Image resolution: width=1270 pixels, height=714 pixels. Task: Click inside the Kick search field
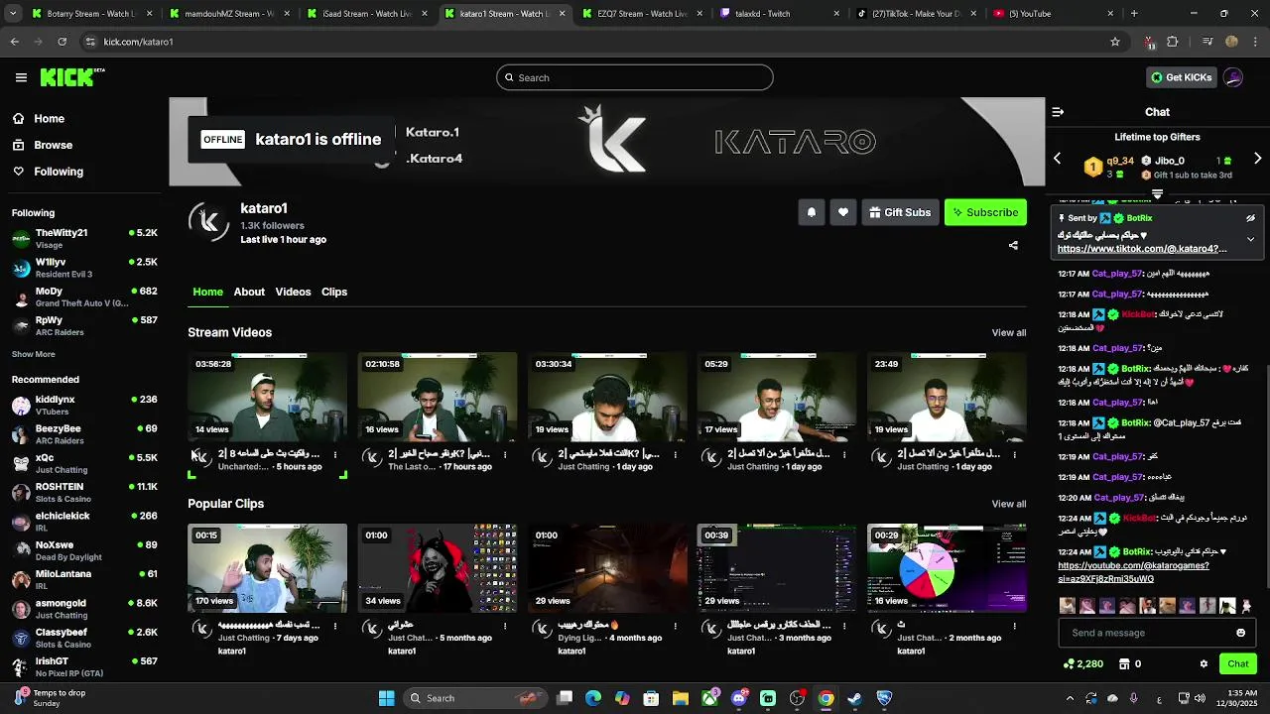pos(635,77)
